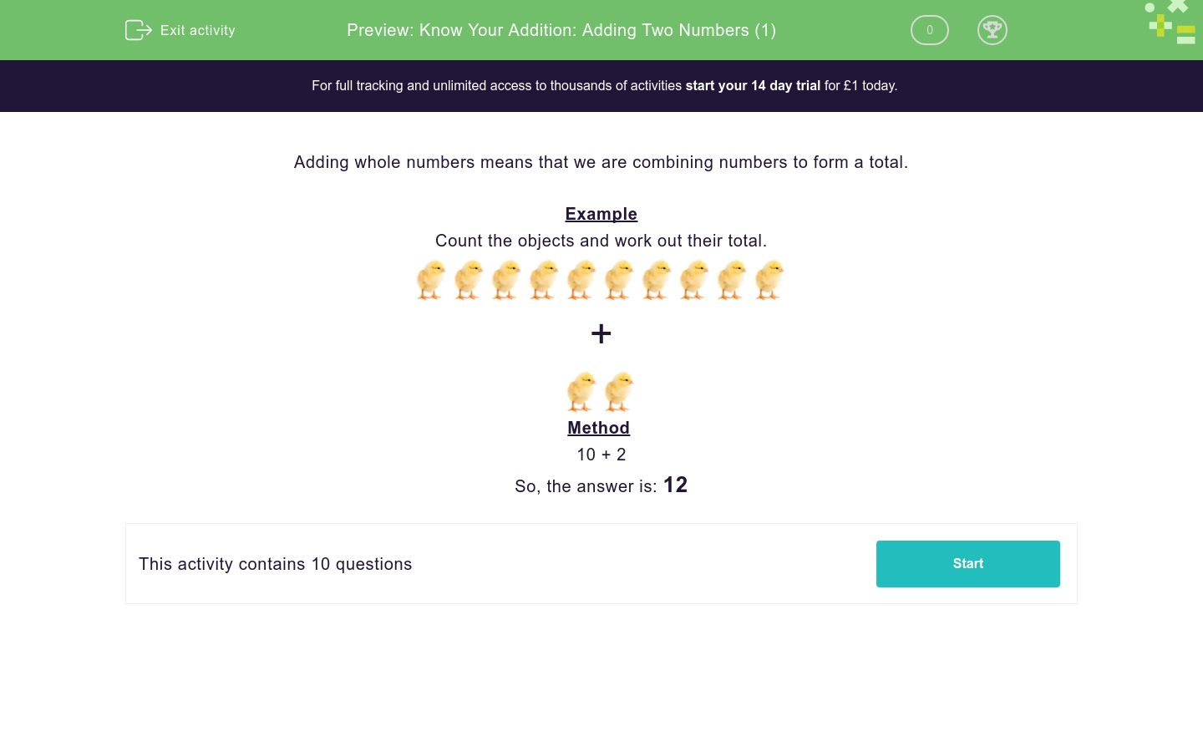Select the Example heading
Image resolution: width=1203 pixels, height=752 pixels.
(x=601, y=214)
